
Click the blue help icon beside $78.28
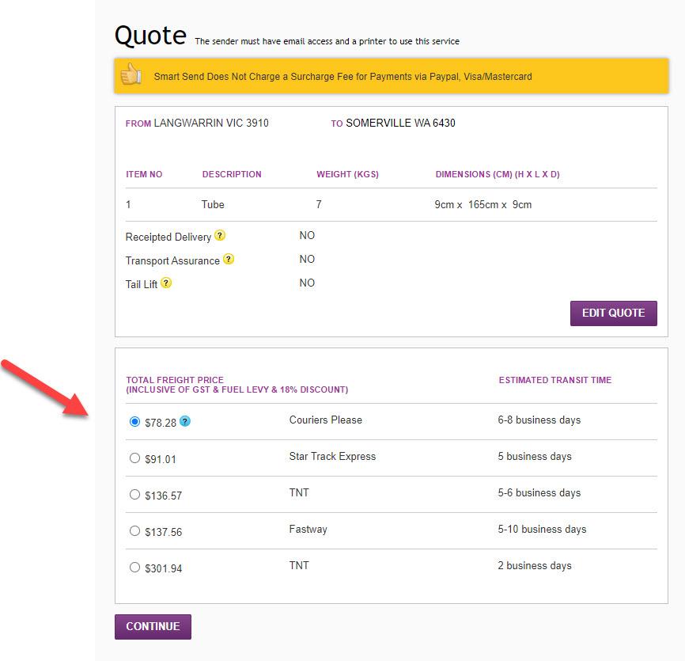tap(185, 421)
